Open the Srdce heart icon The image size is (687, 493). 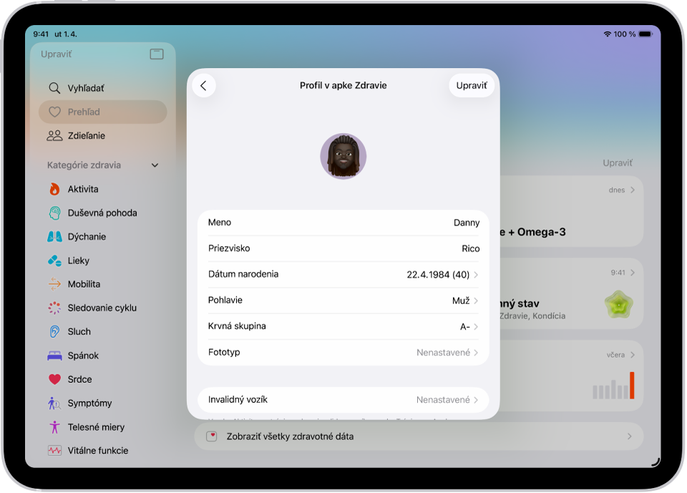(x=54, y=379)
